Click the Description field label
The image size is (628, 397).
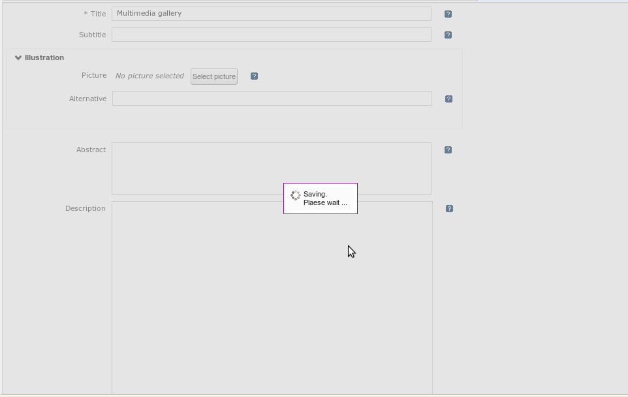[85, 208]
